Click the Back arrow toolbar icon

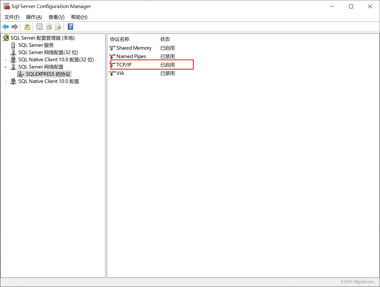coord(5,27)
